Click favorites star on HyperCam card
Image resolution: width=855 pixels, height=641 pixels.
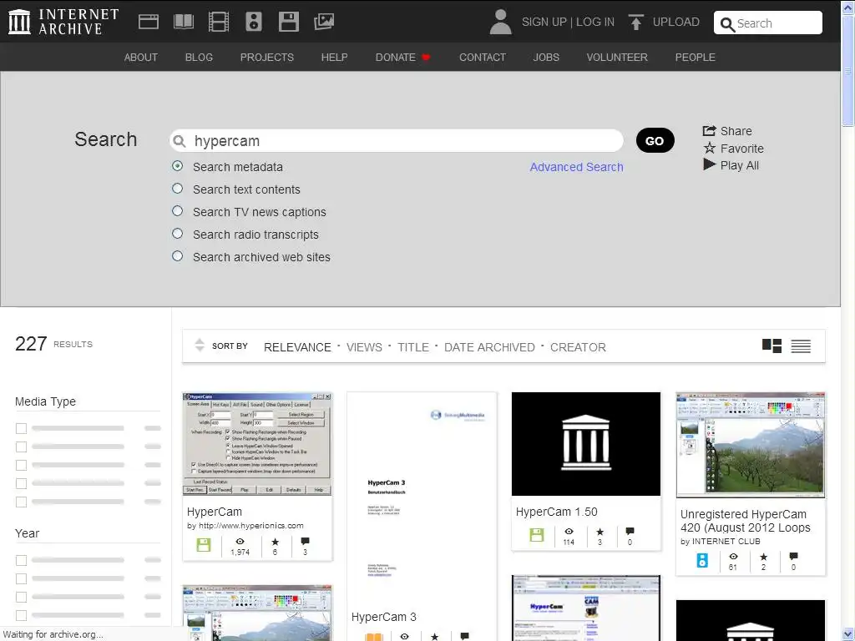tap(275, 541)
